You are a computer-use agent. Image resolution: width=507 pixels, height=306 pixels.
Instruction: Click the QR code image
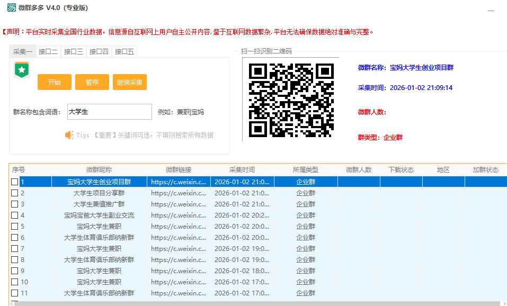[291, 100]
